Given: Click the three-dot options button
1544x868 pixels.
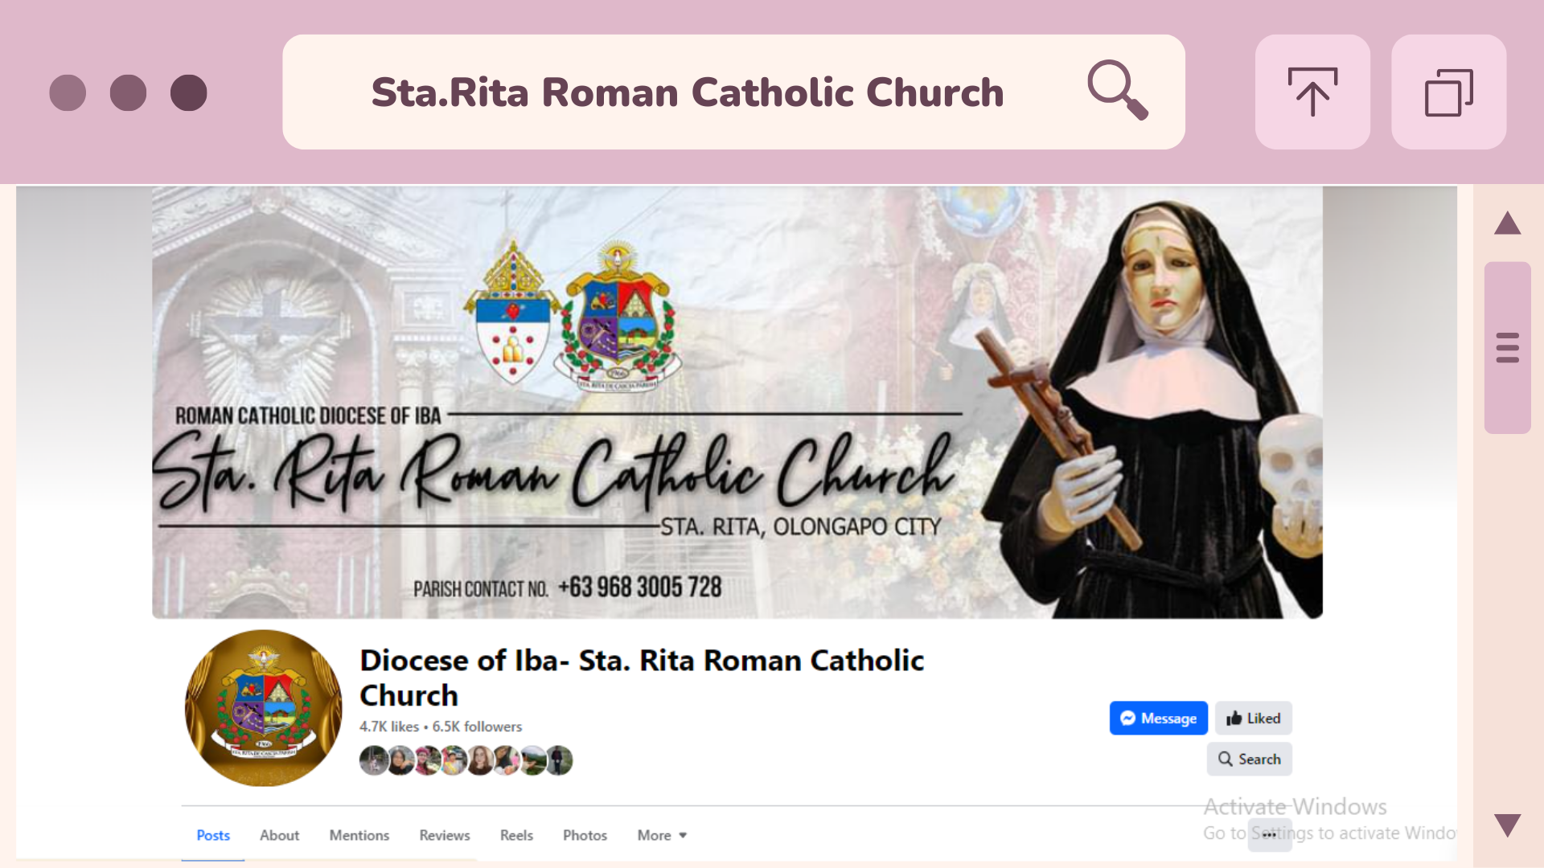Looking at the screenshot, I should tap(1269, 835).
